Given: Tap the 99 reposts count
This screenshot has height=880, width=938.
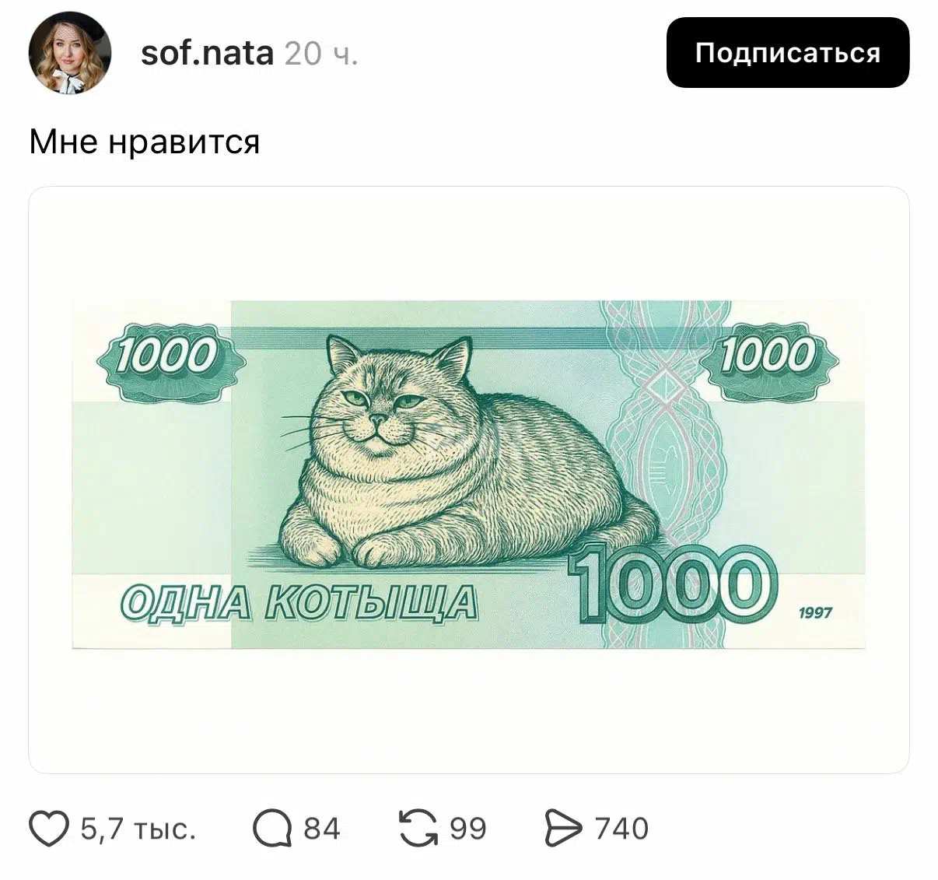Looking at the screenshot, I should point(468,829).
